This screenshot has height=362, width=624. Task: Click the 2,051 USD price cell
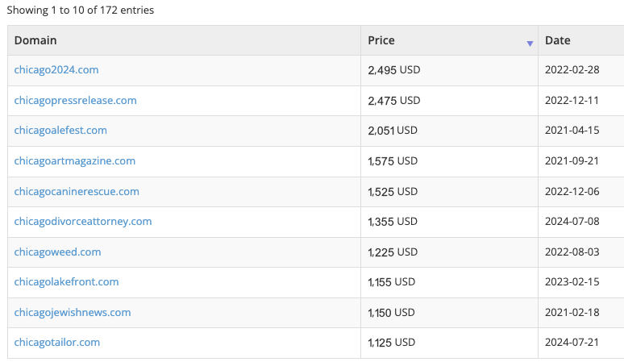click(x=393, y=131)
